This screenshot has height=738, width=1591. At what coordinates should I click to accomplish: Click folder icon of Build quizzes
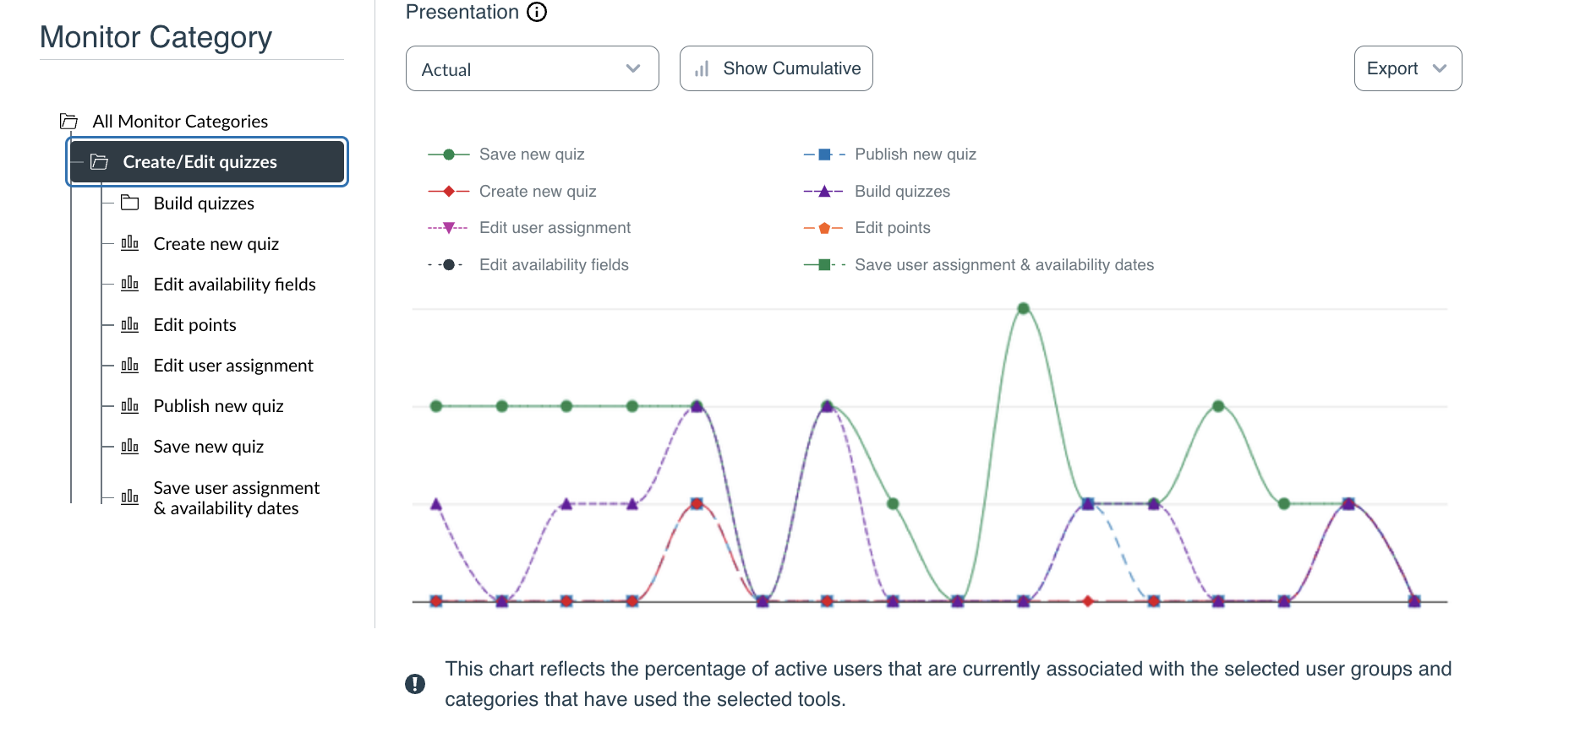tap(130, 203)
